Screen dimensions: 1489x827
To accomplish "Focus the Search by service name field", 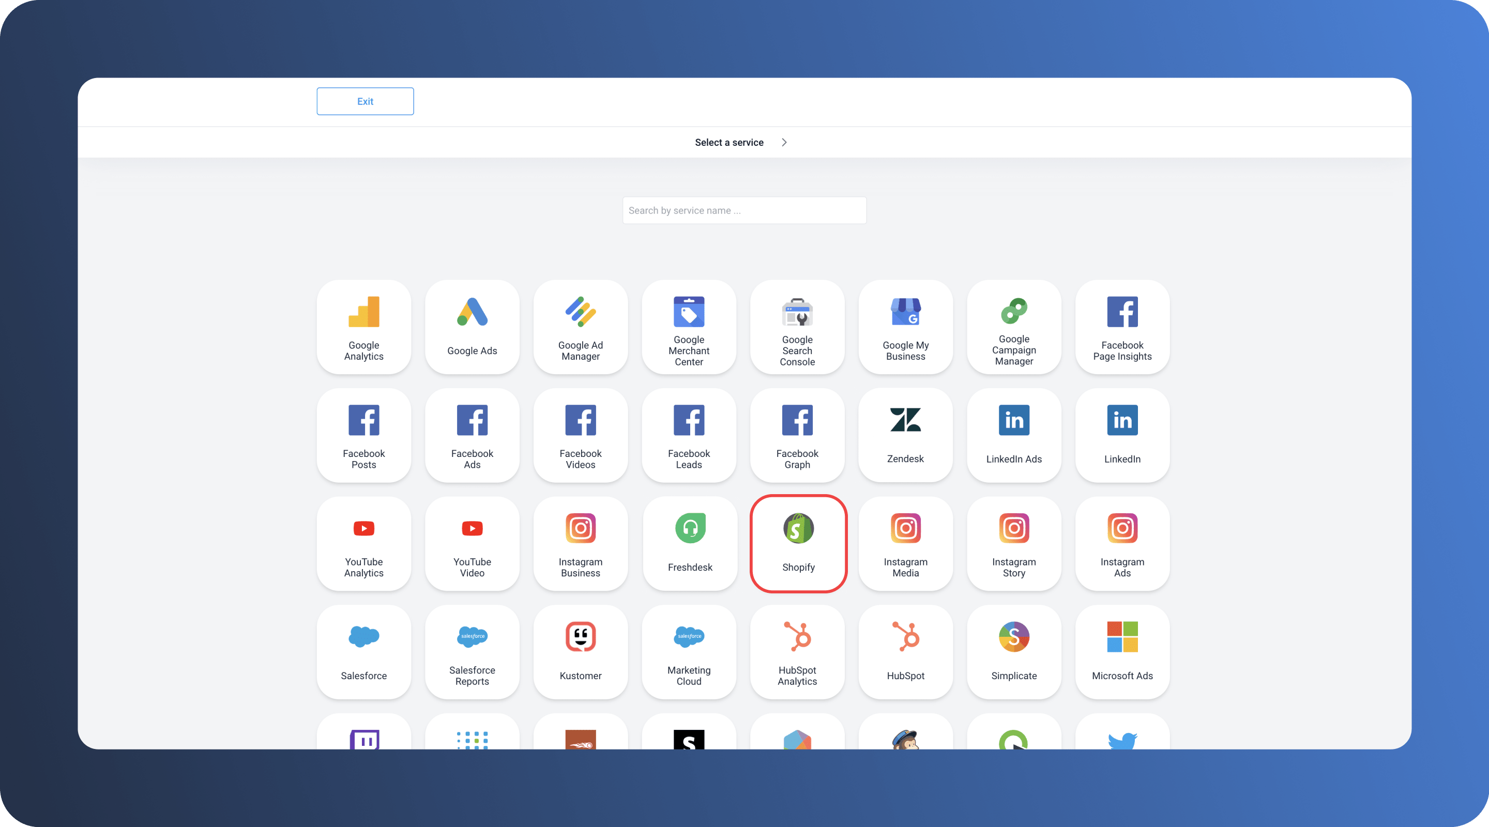I will click(x=744, y=210).
